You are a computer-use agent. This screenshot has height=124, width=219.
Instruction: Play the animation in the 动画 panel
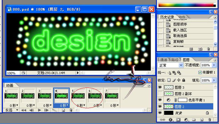pos(39,110)
